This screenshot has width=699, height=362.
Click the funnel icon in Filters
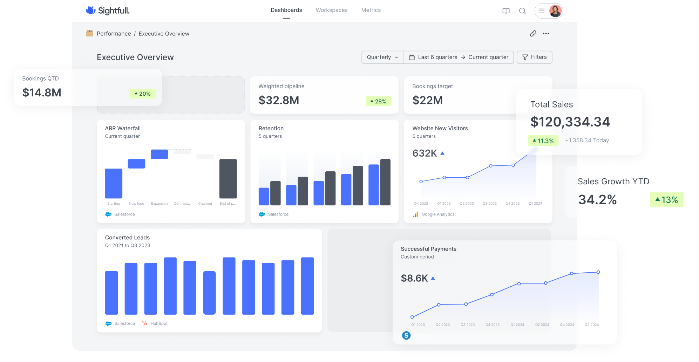point(525,57)
